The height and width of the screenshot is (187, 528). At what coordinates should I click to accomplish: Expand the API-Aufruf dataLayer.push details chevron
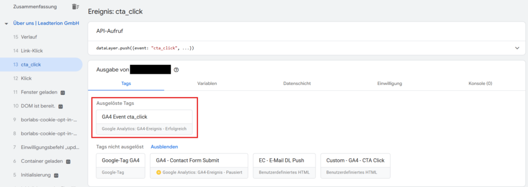coord(518,48)
